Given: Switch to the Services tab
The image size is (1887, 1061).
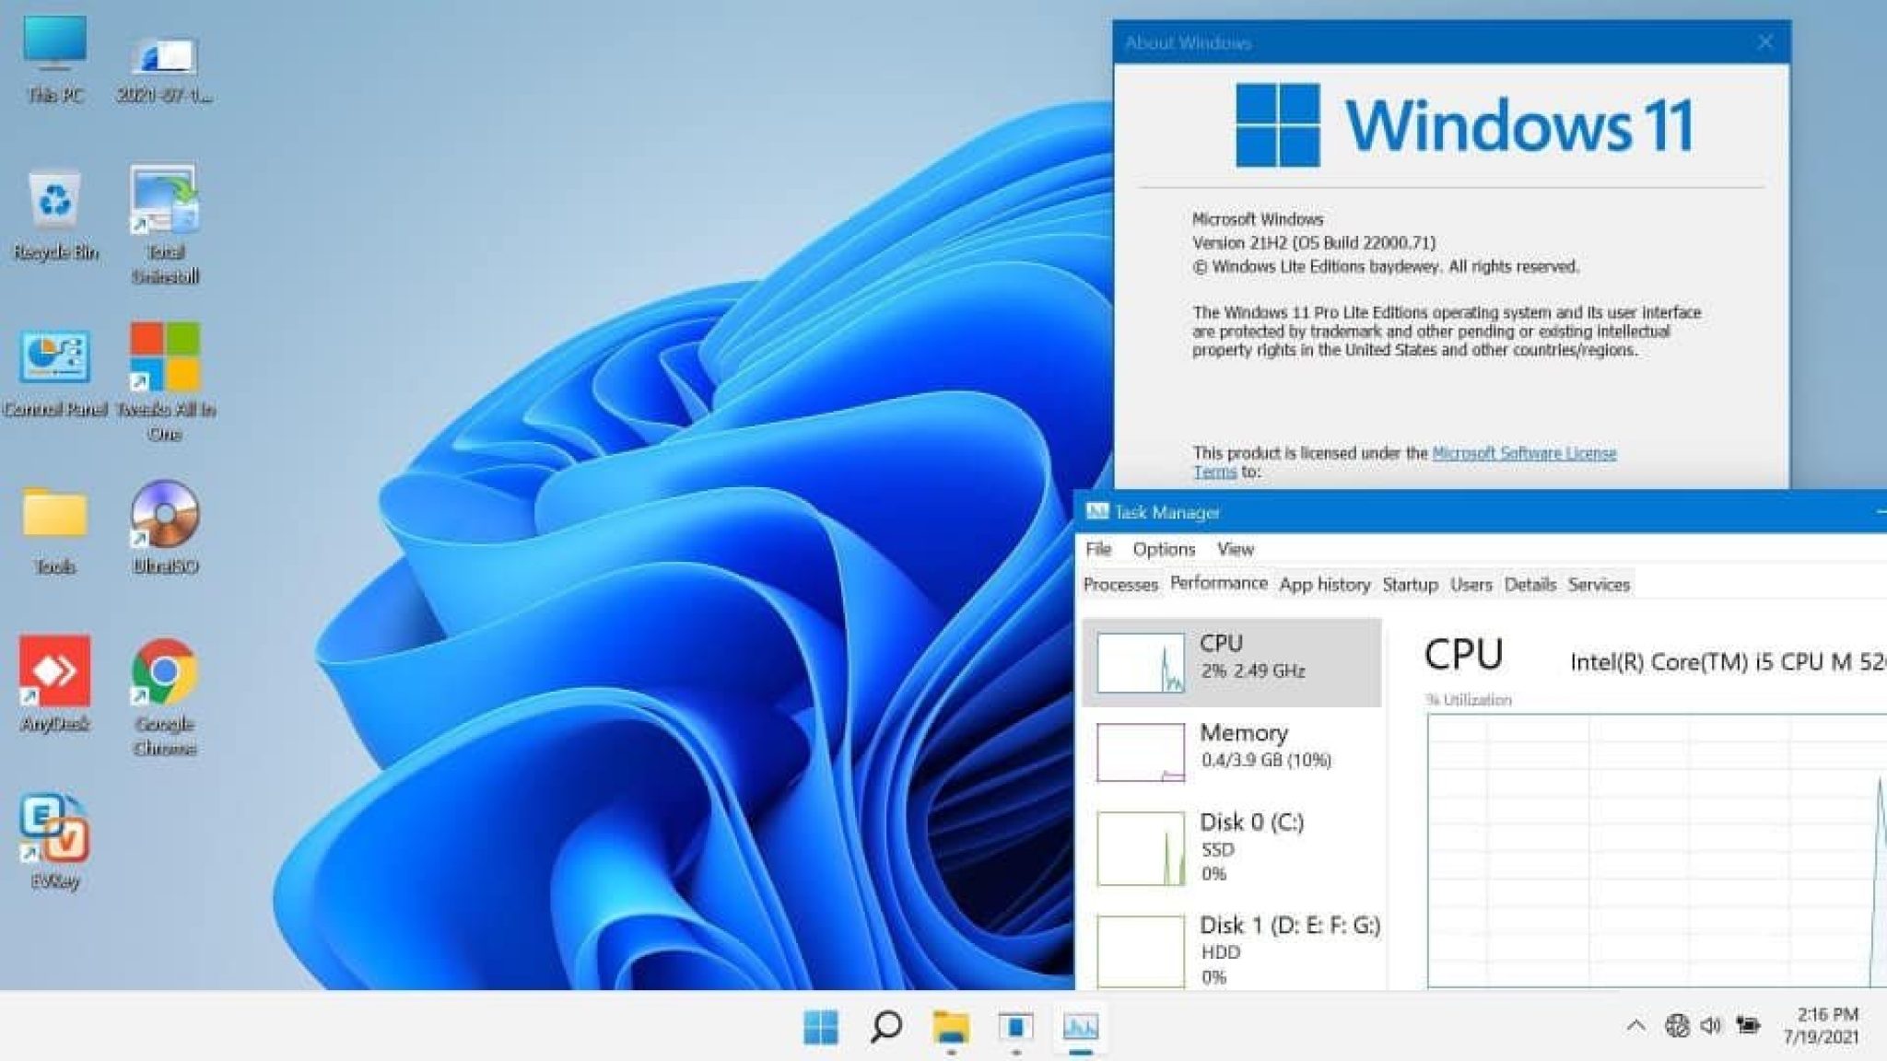Looking at the screenshot, I should tap(1599, 585).
